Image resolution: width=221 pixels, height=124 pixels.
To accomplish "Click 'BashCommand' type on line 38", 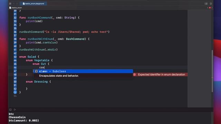I will 75,39.
